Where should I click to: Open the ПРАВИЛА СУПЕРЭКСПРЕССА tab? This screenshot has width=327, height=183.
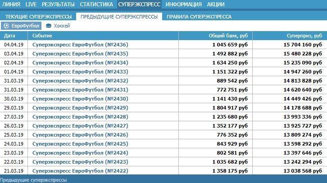(x=199, y=17)
